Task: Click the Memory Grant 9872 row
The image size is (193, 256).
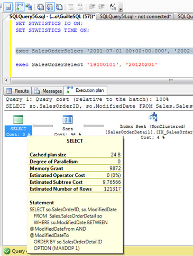Action: pos(75,168)
